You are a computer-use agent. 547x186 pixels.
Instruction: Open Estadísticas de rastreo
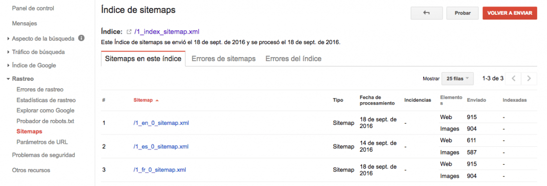tap(46, 100)
